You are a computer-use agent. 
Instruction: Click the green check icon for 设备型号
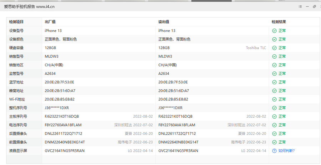274,31
